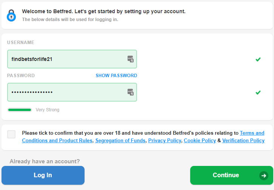Click the green Continue button
274x190 pixels.
coord(231,175)
